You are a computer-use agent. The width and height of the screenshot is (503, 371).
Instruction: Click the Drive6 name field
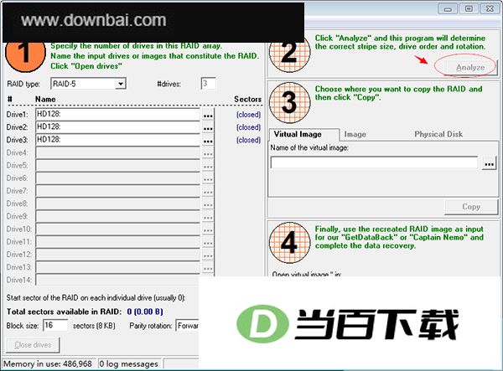117,178
